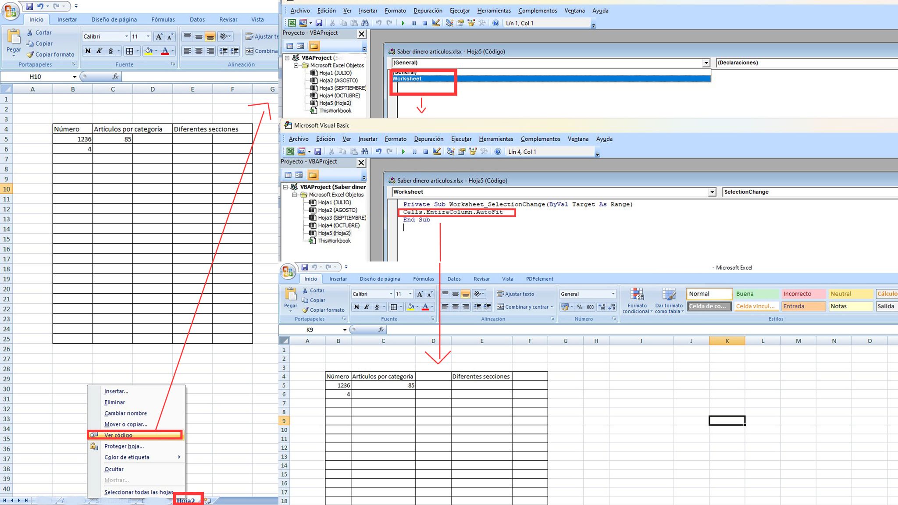
Task: Stop macro execution in the VBA toolbar
Action: pos(425,151)
